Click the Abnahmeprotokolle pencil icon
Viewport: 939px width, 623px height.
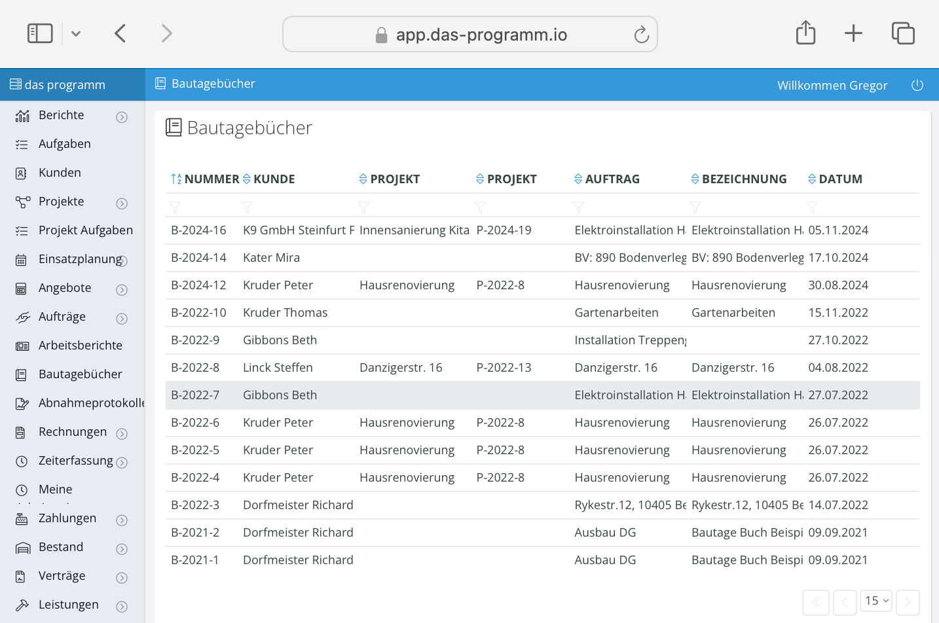pyautogui.click(x=22, y=404)
